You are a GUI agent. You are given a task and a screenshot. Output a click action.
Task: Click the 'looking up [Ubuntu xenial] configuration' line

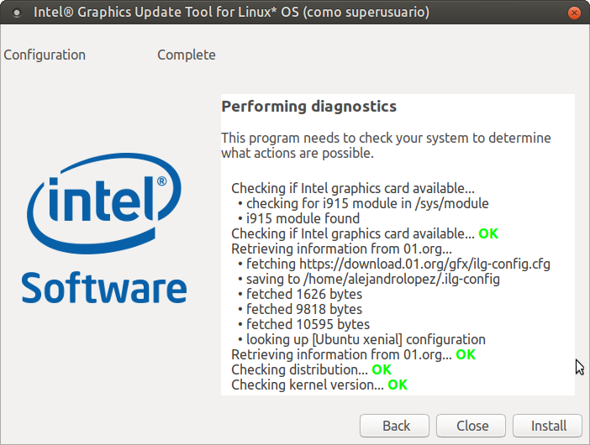366,339
